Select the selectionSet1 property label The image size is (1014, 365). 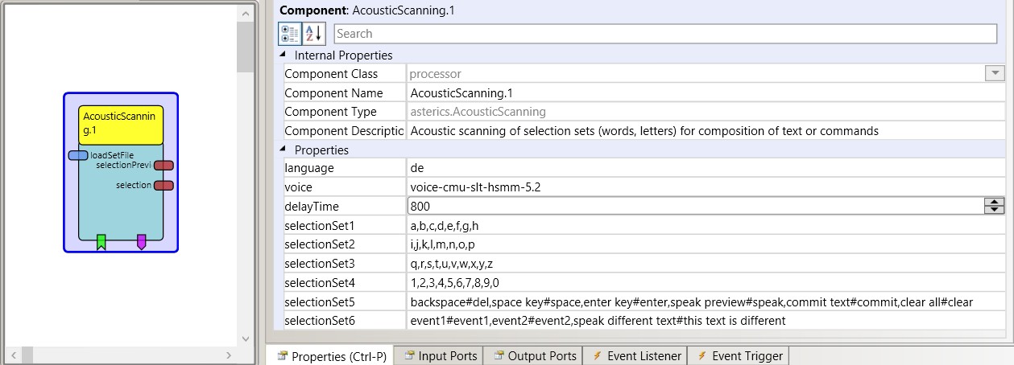320,225
